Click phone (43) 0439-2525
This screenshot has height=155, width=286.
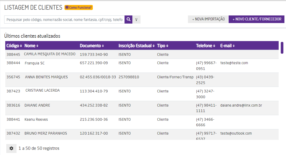pyautogui.click(x=205, y=80)
